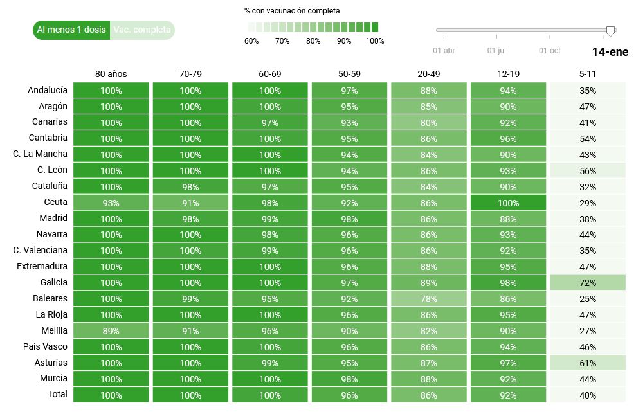Click the '14-ene' current date label

(610, 52)
